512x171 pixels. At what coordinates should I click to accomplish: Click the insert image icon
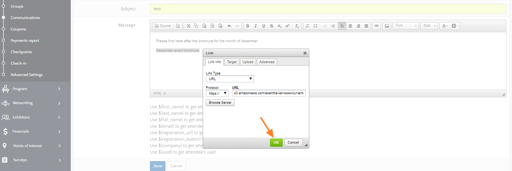click(387, 26)
